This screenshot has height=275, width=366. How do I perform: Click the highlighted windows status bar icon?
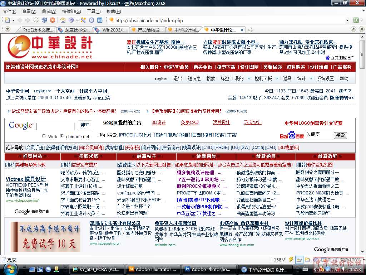(x=299, y=259)
